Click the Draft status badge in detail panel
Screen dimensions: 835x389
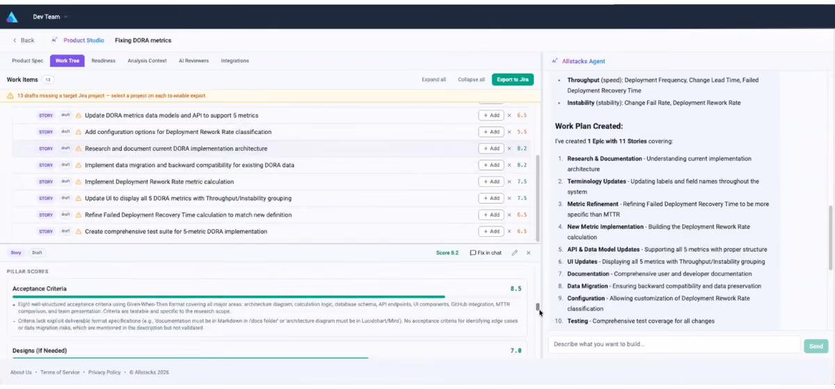(x=37, y=253)
